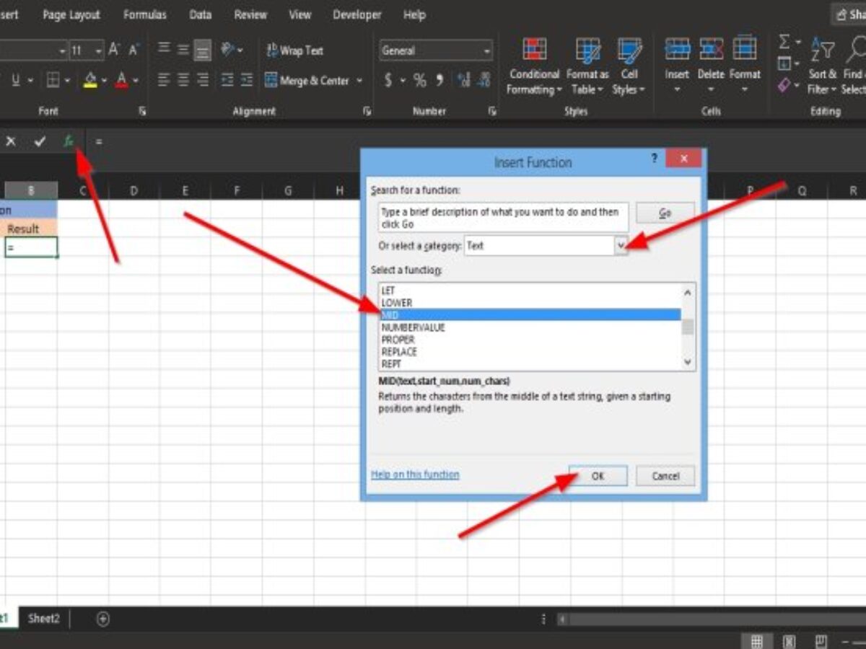This screenshot has width=866, height=649.
Task: Click the Borders icon
Action: [53, 81]
